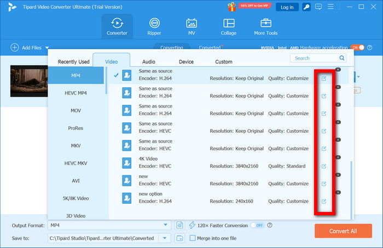The width and height of the screenshot is (383, 248).
Task: Open More Tools toolbox
Action: pyautogui.click(x=266, y=26)
